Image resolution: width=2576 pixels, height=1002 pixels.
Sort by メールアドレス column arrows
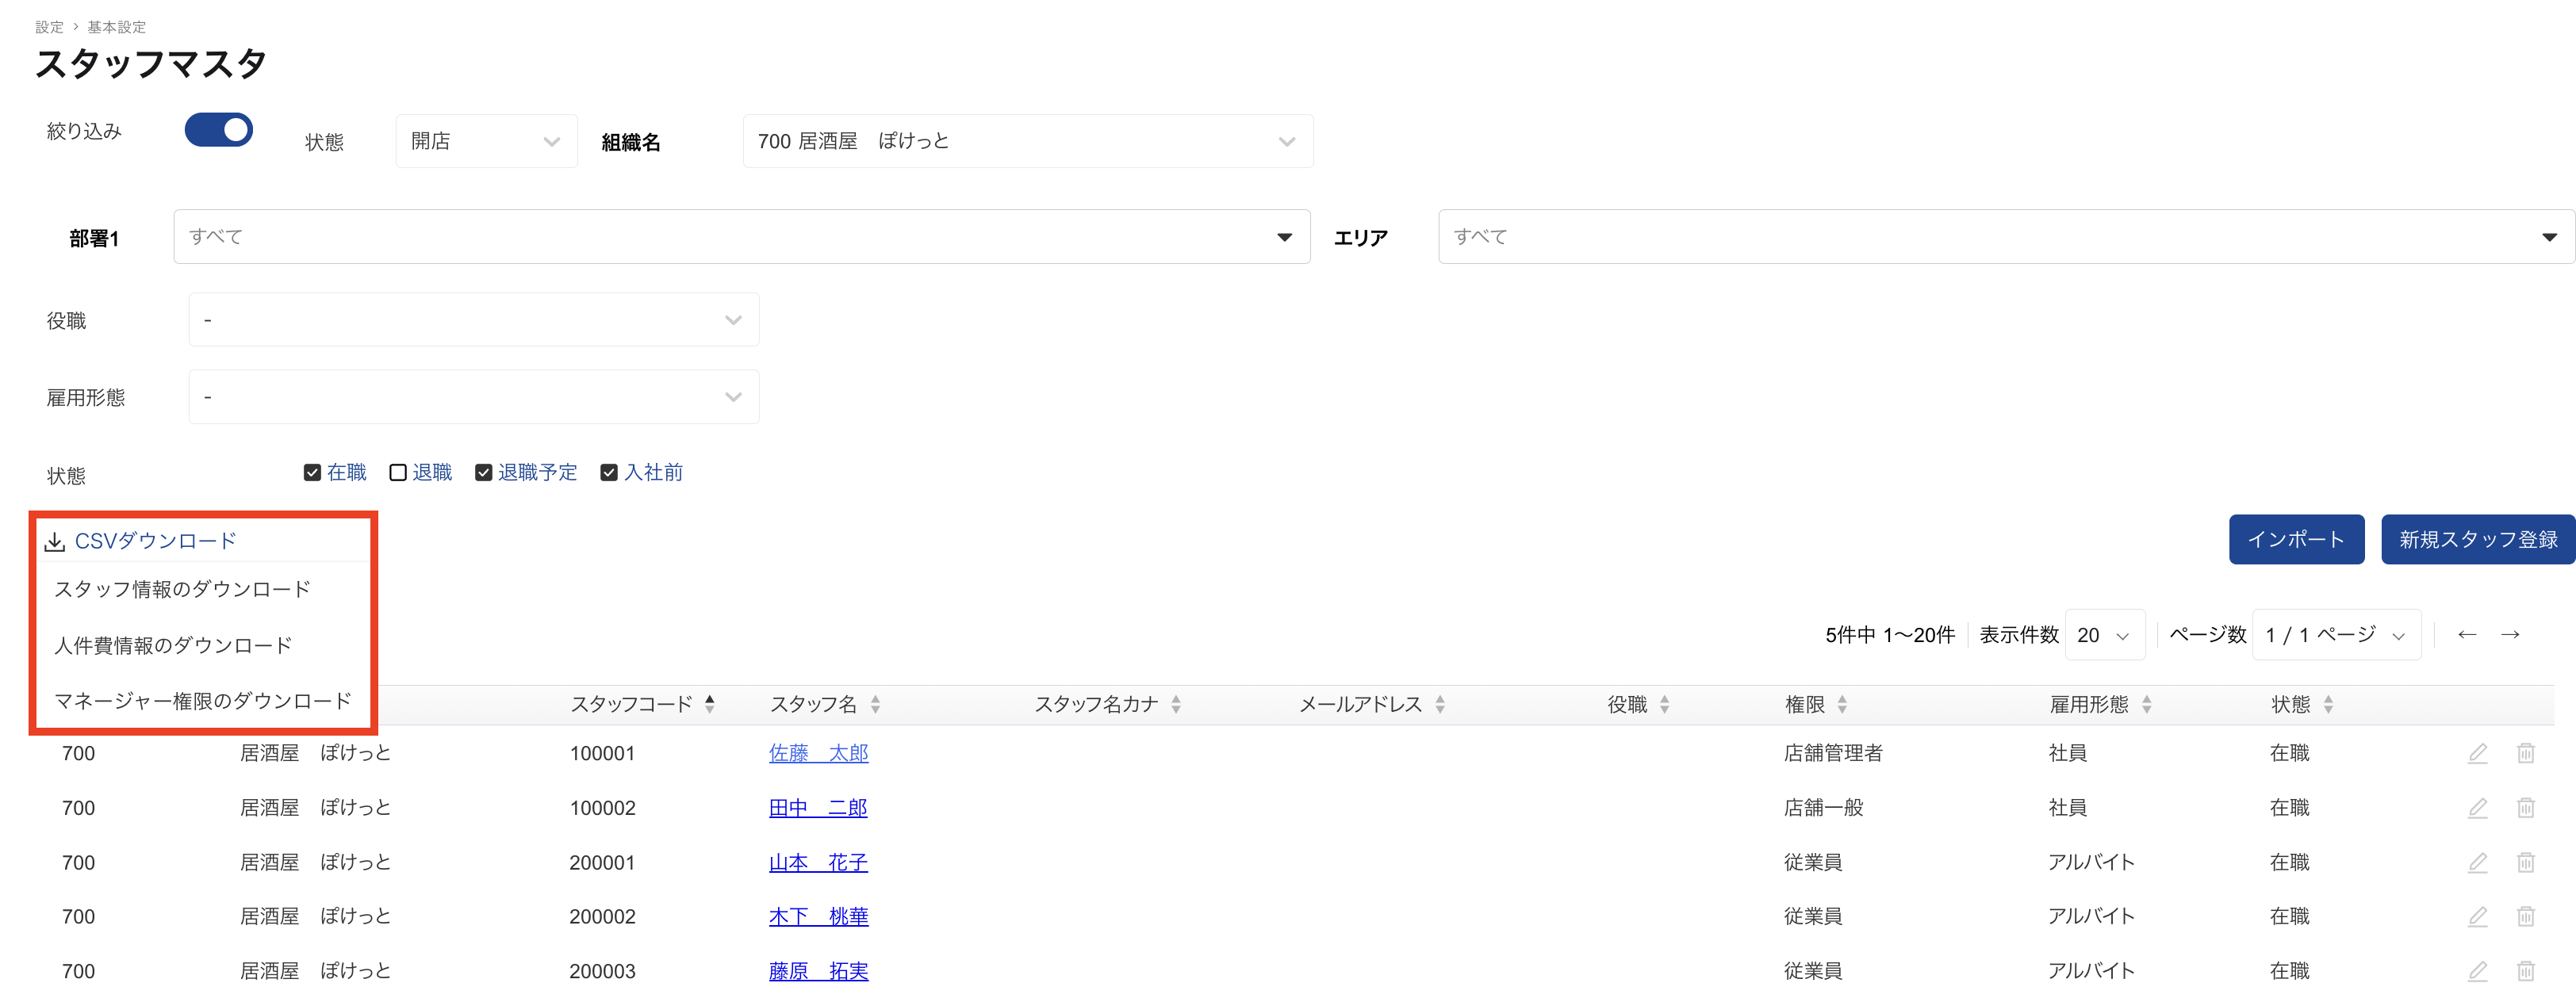(1440, 704)
